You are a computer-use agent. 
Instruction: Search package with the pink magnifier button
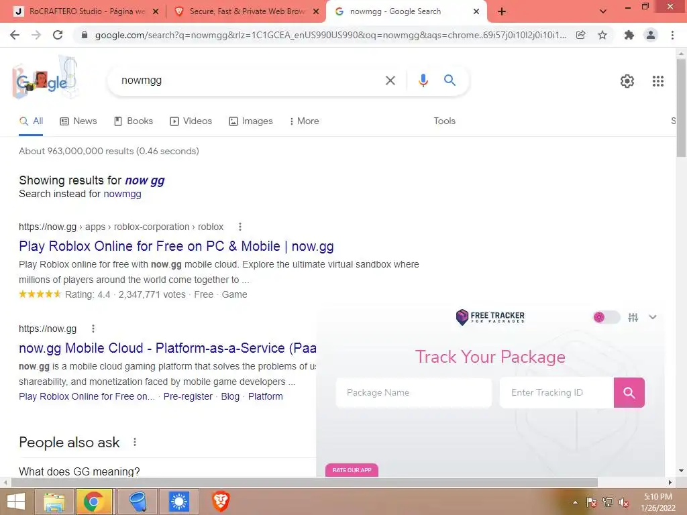click(629, 392)
